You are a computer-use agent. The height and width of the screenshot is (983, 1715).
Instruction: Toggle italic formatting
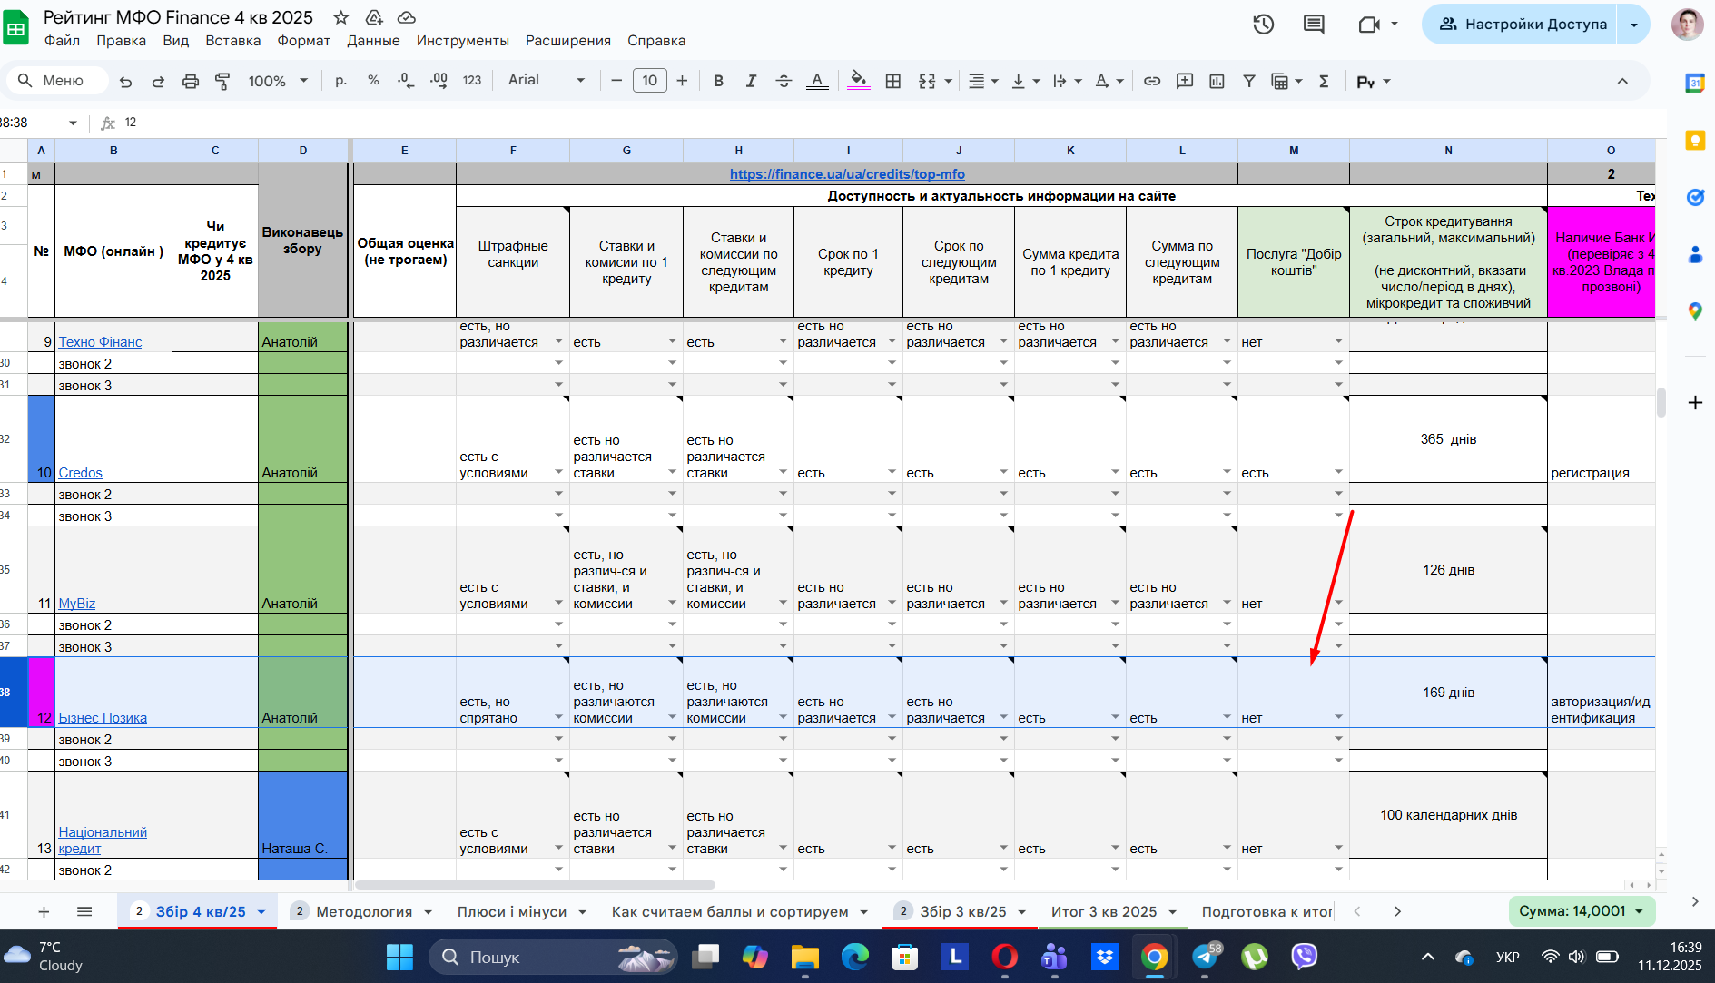point(751,81)
